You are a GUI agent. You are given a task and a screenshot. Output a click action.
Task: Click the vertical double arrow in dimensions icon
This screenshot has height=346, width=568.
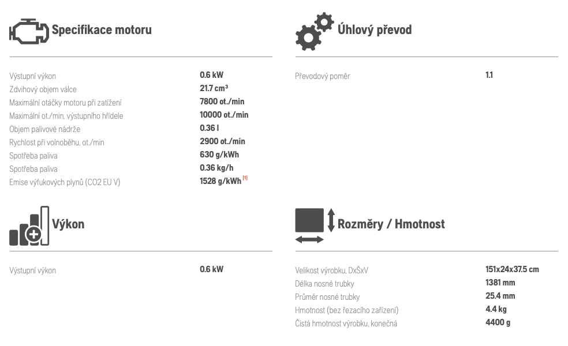(x=331, y=220)
